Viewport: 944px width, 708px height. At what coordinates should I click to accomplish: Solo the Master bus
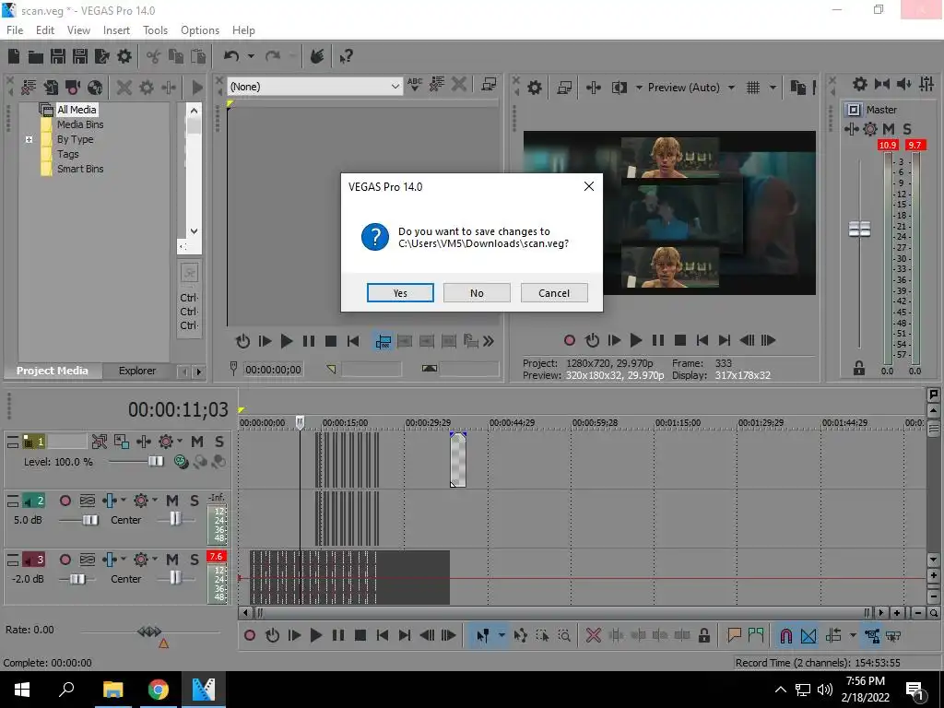pos(907,129)
